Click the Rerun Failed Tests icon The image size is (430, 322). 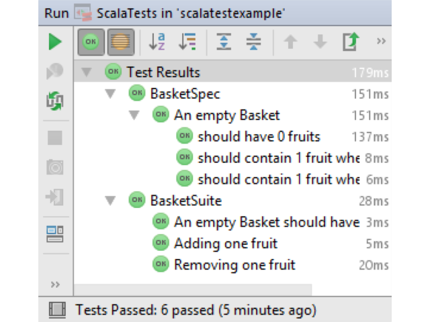pyautogui.click(x=55, y=71)
